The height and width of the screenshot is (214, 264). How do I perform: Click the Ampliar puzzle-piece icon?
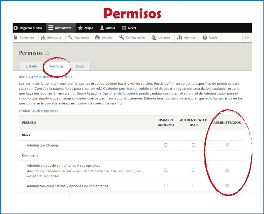pyautogui.click(x=97, y=38)
